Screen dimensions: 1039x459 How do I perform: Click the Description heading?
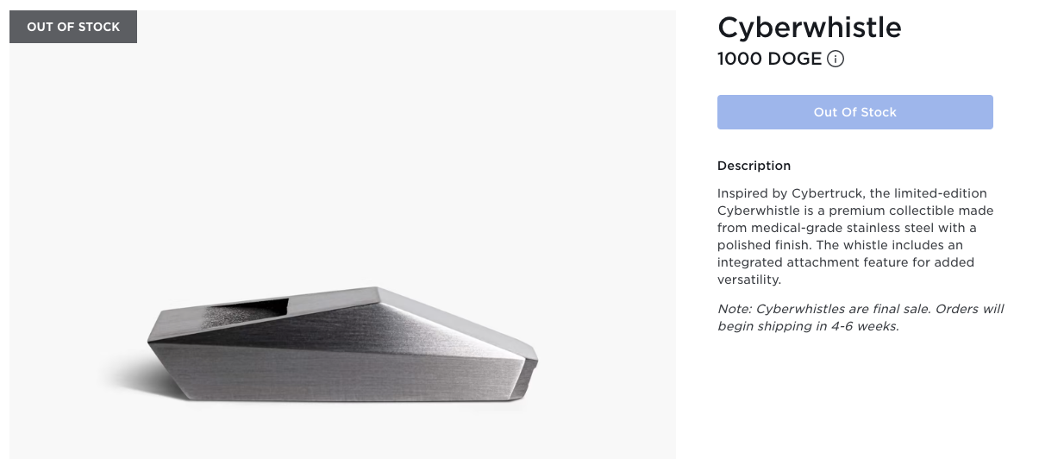pos(754,166)
